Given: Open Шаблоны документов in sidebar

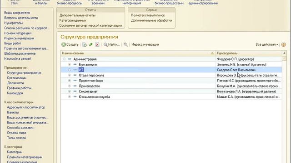Looking at the screenshot, I should coord(20,53).
